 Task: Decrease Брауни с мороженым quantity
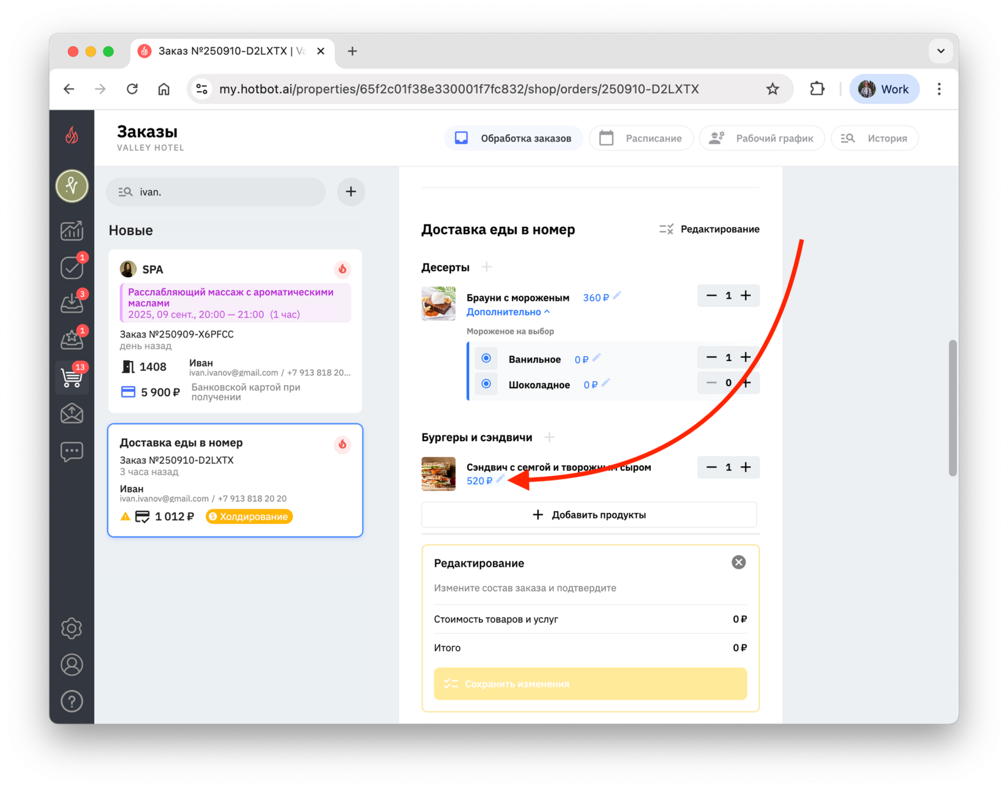[x=712, y=296]
